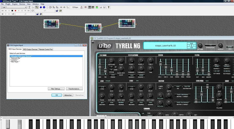Click the Filter Settings button
Screen dimensions: 234x129
(56, 89)
